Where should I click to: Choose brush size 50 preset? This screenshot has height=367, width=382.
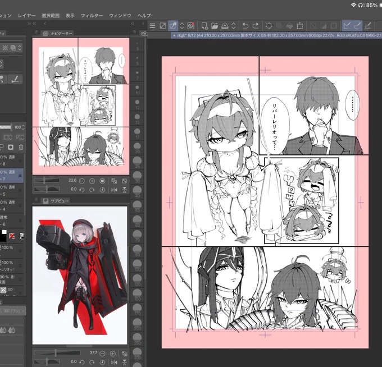(x=138, y=207)
